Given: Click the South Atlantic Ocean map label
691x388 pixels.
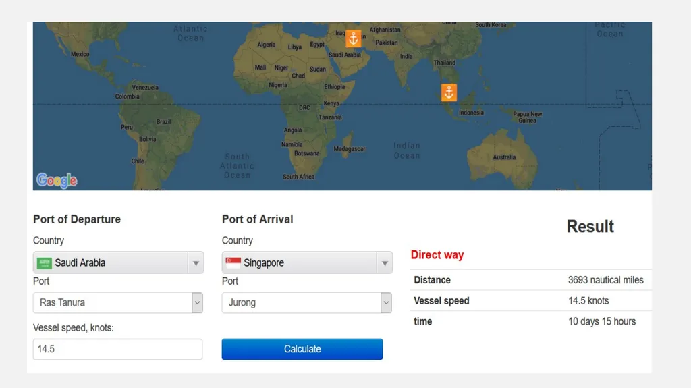Looking at the screenshot, I should point(237,166).
